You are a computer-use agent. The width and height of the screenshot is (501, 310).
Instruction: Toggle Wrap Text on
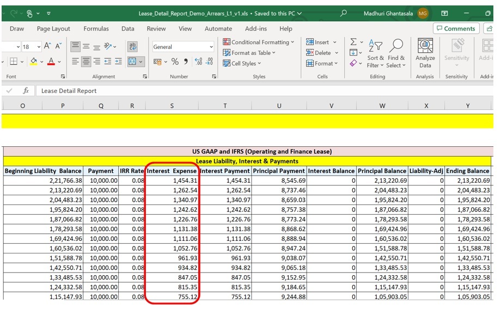point(132,47)
